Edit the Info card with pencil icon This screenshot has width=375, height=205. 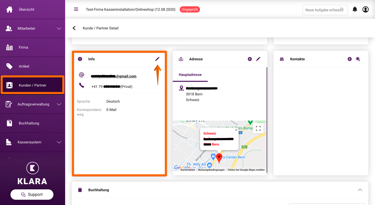point(157,59)
